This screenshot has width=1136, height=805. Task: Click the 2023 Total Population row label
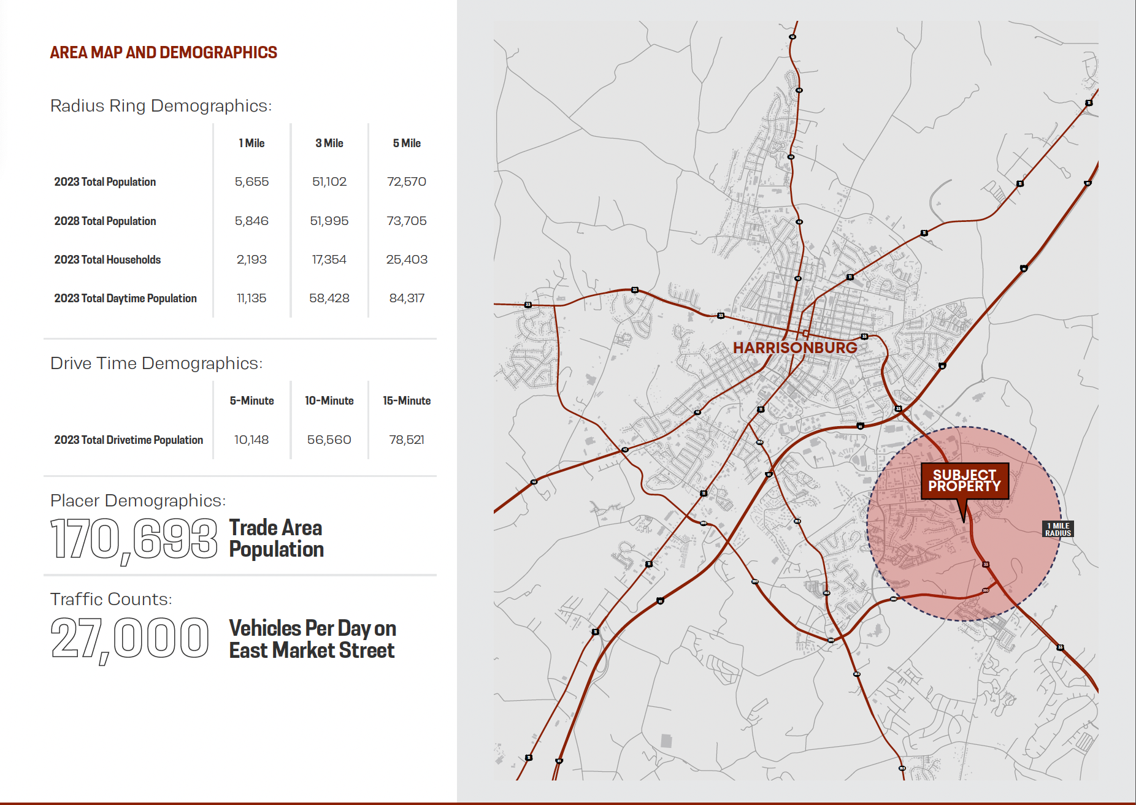pyautogui.click(x=105, y=182)
